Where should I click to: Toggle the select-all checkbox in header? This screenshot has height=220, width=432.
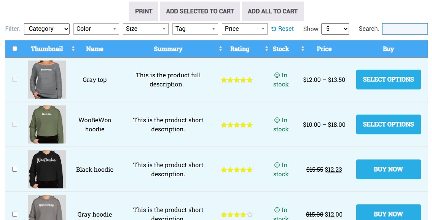pyautogui.click(x=14, y=48)
